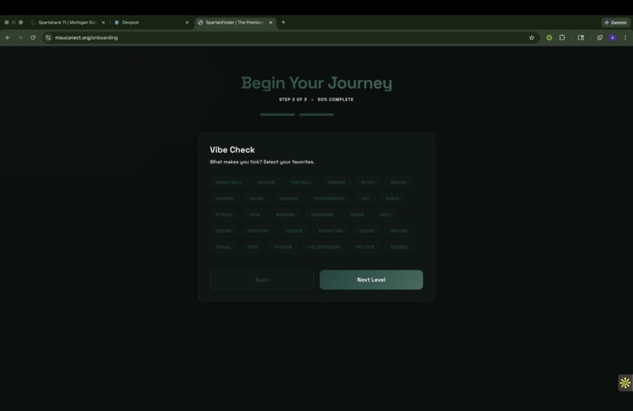Choose the Food interest chip
This screenshot has width=633, height=411.
(x=253, y=247)
